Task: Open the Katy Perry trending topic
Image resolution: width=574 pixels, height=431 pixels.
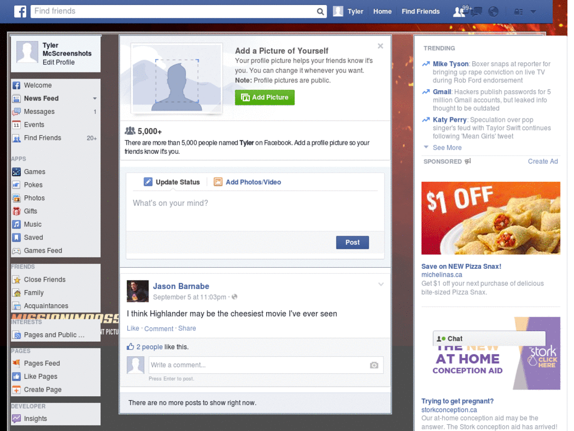Action: click(450, 120)
